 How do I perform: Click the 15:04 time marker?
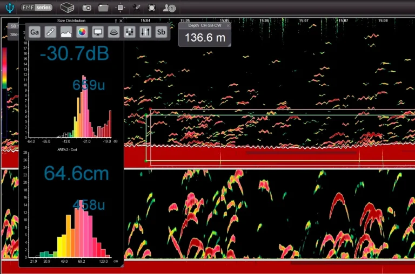[145, 20]
